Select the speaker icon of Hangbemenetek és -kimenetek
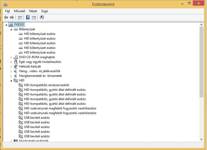 [16, 76]
